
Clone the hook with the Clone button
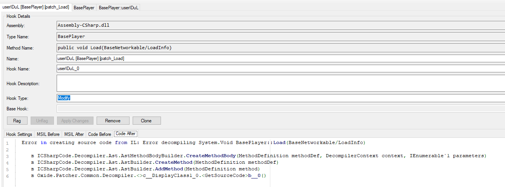(146, 121)
